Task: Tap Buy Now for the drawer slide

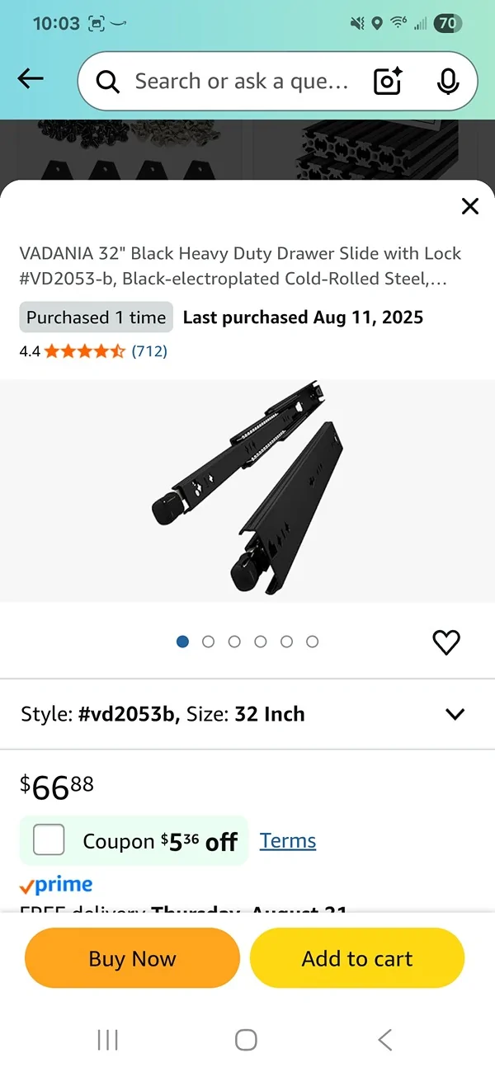Action: pos(132,958)
